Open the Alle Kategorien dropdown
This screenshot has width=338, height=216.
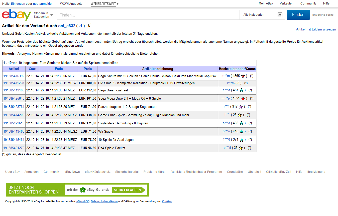(263, 15)
